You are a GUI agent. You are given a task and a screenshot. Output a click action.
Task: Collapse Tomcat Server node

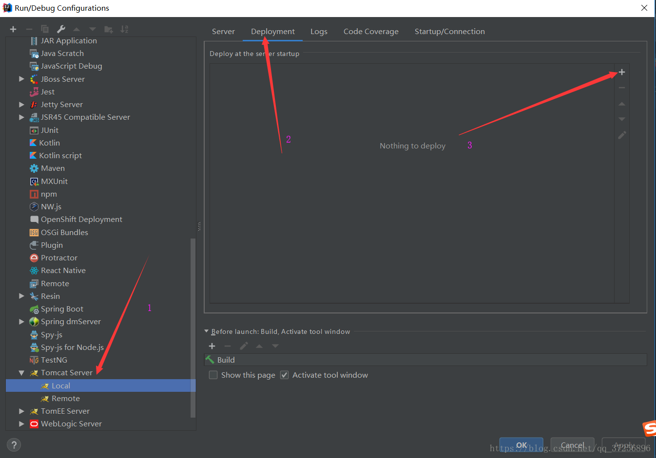[x=21, y=373]
